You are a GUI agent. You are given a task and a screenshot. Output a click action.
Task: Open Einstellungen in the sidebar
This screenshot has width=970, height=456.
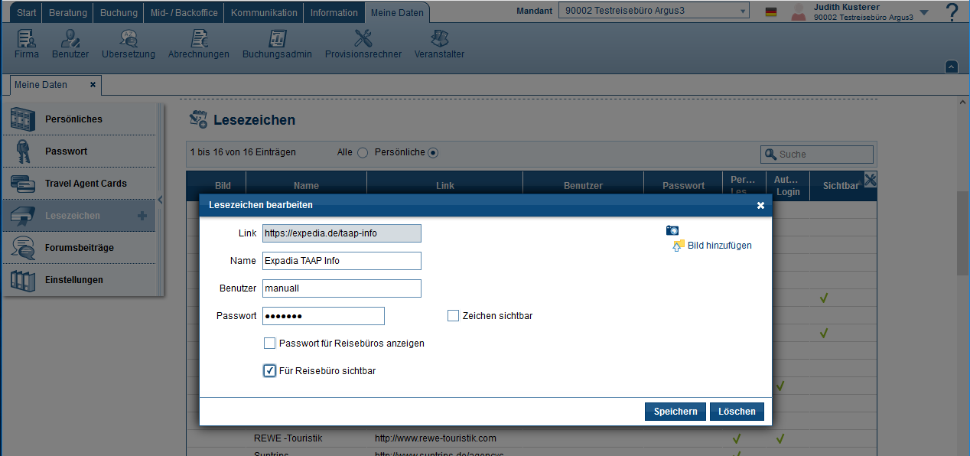pos(80,280)
